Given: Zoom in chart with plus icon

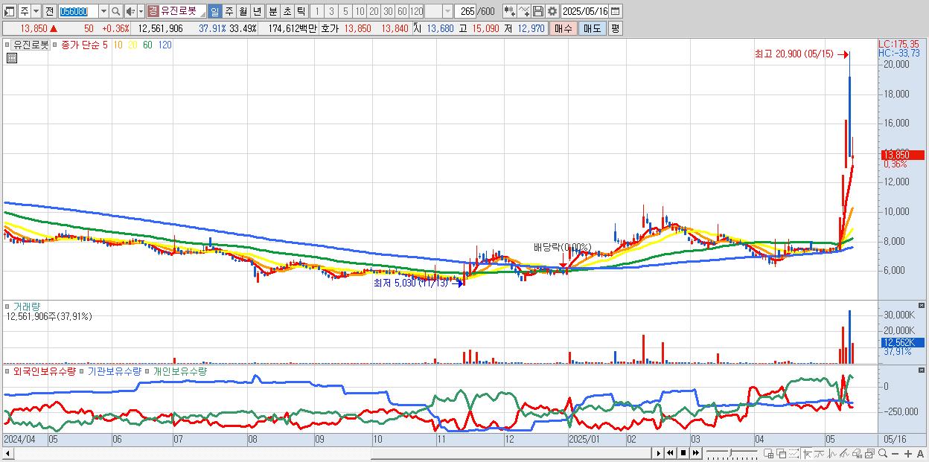Looking at the screenshot, I should click(908, 454).
